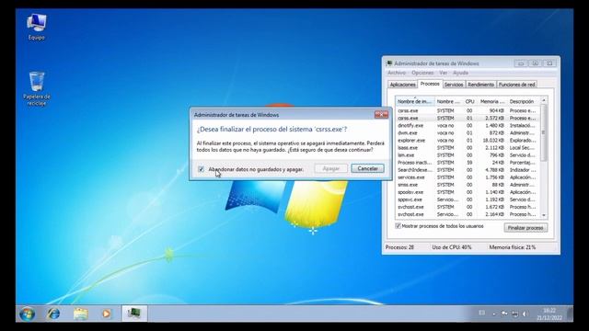Sort by the Memoria column header
The width and height of the screenshot is (589, 331).
click(492, 101)
